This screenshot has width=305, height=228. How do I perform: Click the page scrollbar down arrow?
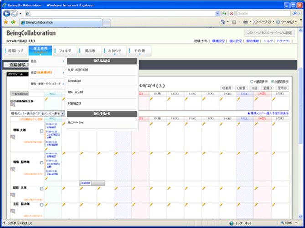tap(300, 217)
